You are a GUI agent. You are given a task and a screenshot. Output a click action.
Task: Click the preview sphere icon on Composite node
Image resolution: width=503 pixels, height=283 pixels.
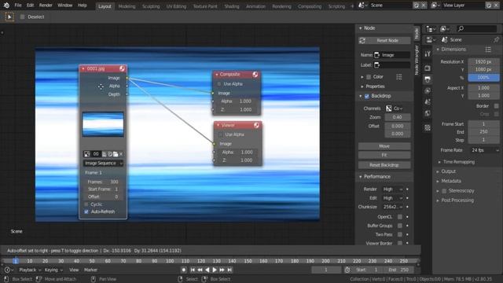click(x=255, y=75)
